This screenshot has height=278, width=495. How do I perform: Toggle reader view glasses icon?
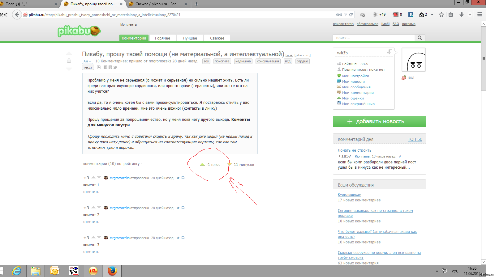tap(339, 15)
